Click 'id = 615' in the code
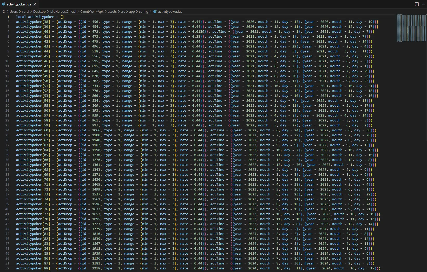Screen dimensions: 427x272 tap(90, 66)
